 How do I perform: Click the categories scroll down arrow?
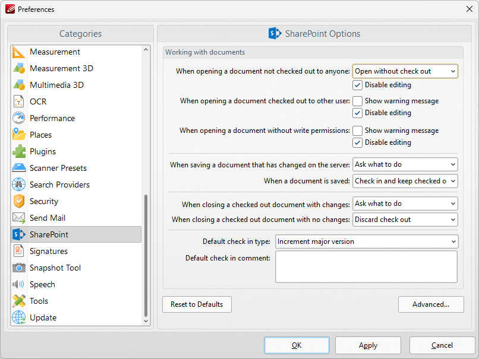click(x=146, y=321)
